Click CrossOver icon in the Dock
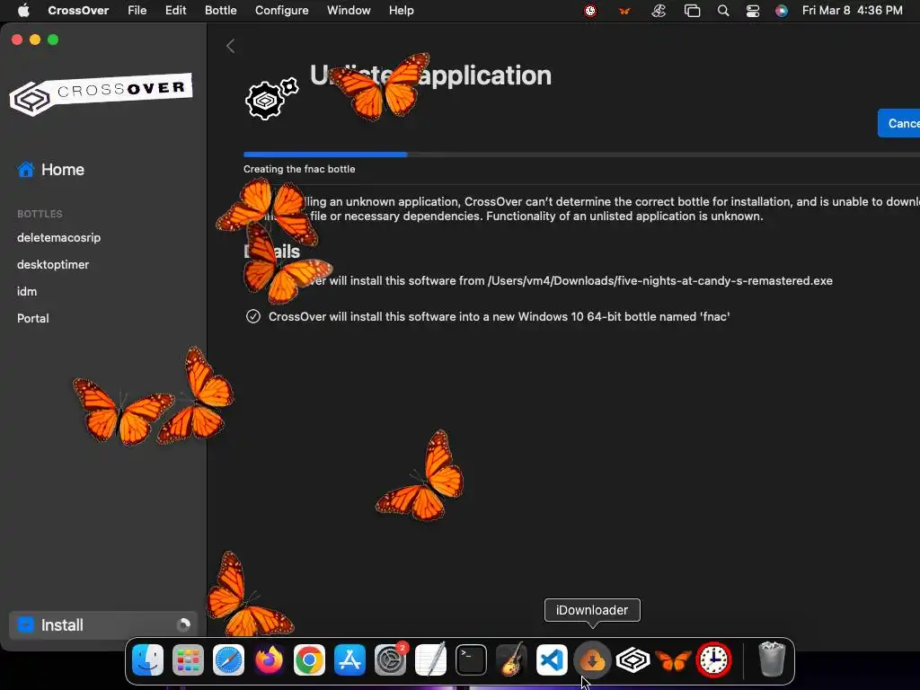Viewport: 920px width, 690px height. tap(633, 660)
